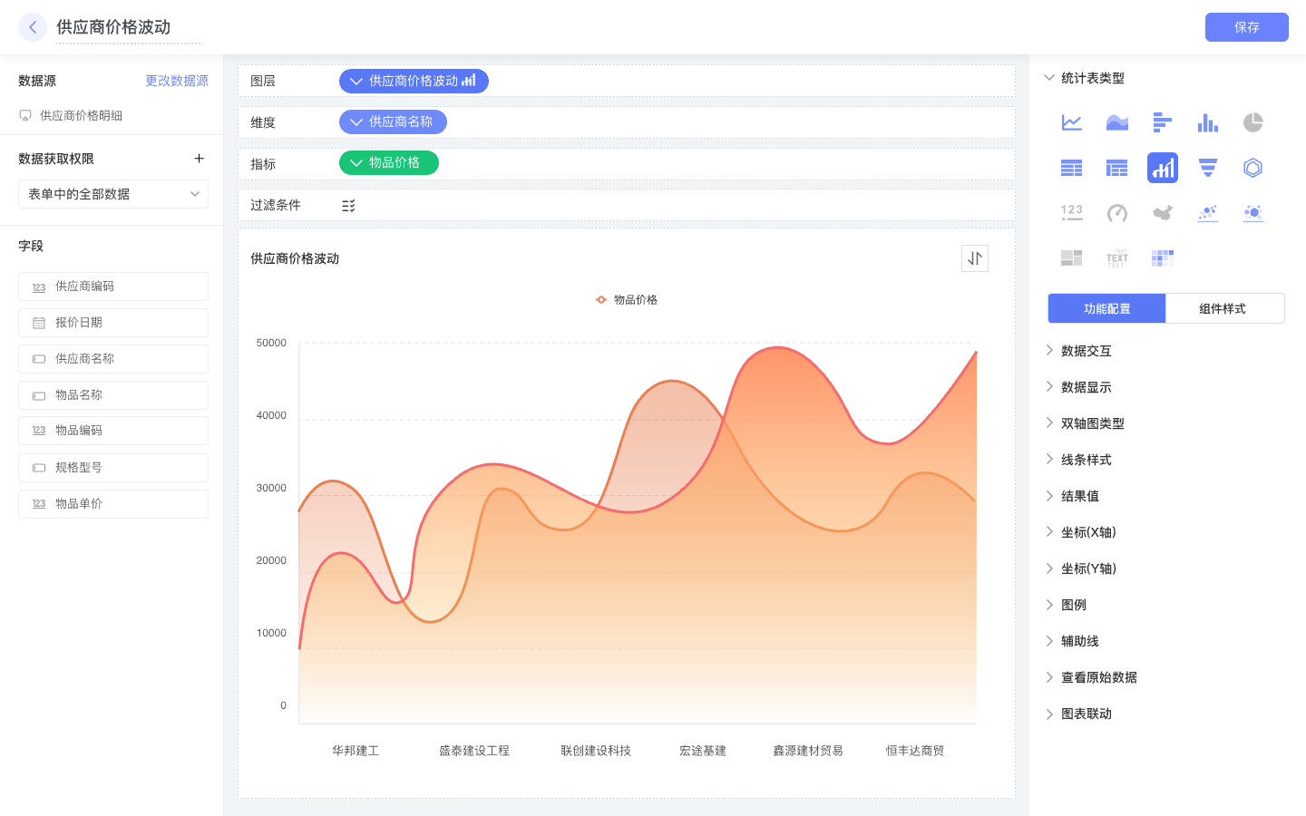This screenshot has height=816, width=1306.
Task: Expand the 数据交互 section
Action: point(1086,351)
